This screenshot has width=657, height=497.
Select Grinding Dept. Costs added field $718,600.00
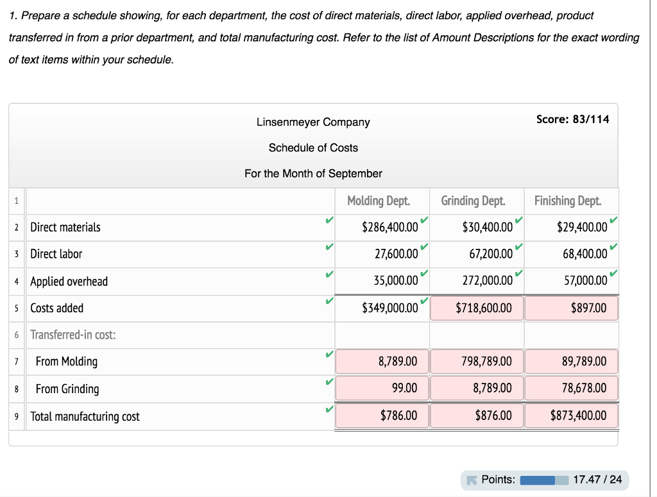coord(477,308)
